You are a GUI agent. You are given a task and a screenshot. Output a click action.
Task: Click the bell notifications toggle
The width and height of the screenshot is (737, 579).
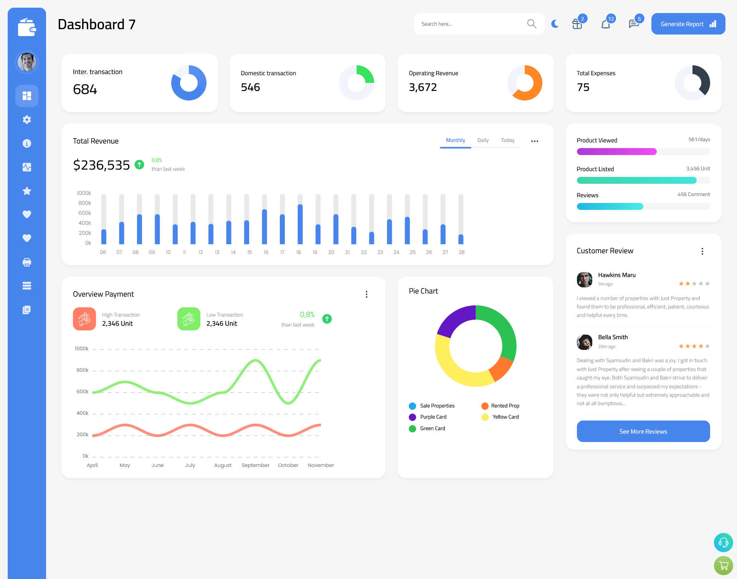606,24
